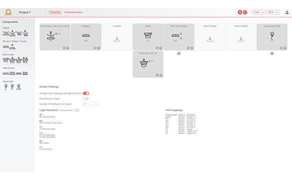This screenshot has width=292, height=180.
Task: Click round settings icon on Bowl with blow off card
Action: (x=160, y=75)
